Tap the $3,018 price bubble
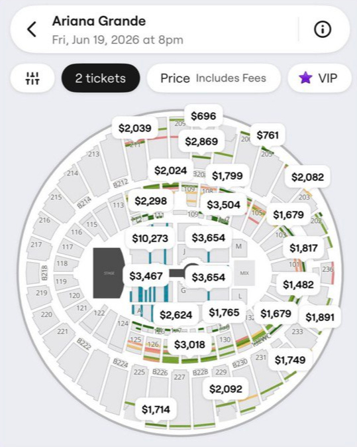357x447 pixels. pyautogui.click(x=189, y=345)
